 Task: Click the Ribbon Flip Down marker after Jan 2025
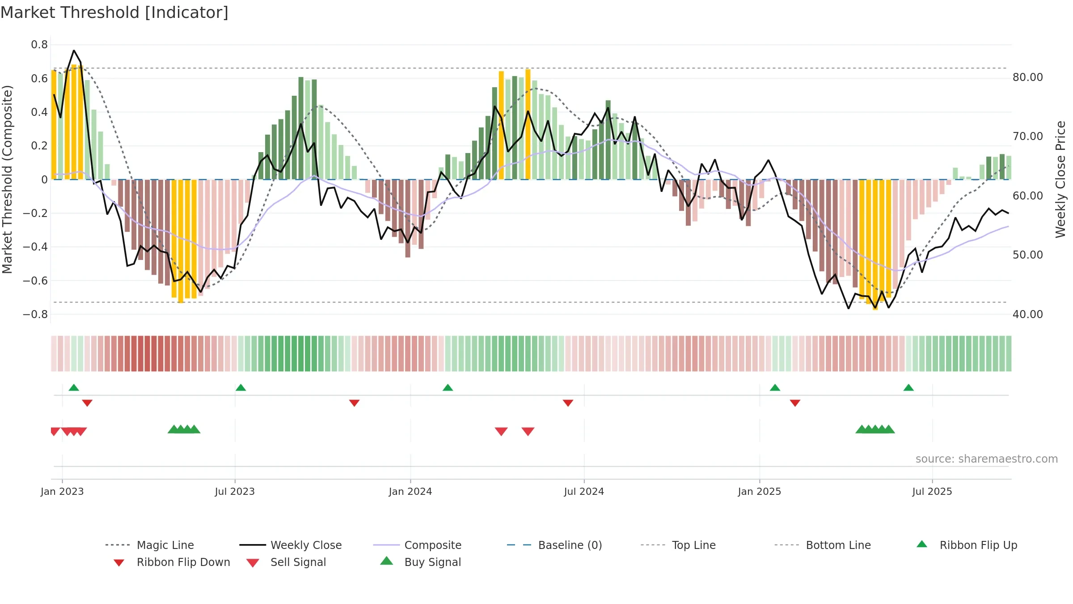[x=795, y=403]
